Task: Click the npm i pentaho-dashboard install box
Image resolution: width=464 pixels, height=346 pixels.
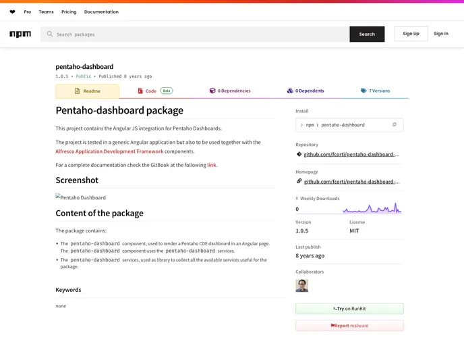Action: click(x=349, y=125)
